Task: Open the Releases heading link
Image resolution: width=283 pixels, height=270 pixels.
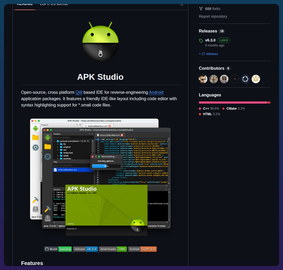Action: [x=208, y=31]
